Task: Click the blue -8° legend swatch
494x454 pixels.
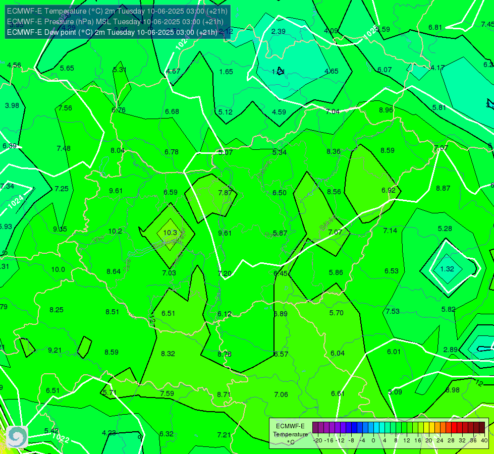Action: point(354,428)
